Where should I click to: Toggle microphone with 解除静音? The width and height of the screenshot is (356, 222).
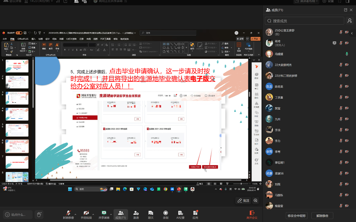point(68,214)
